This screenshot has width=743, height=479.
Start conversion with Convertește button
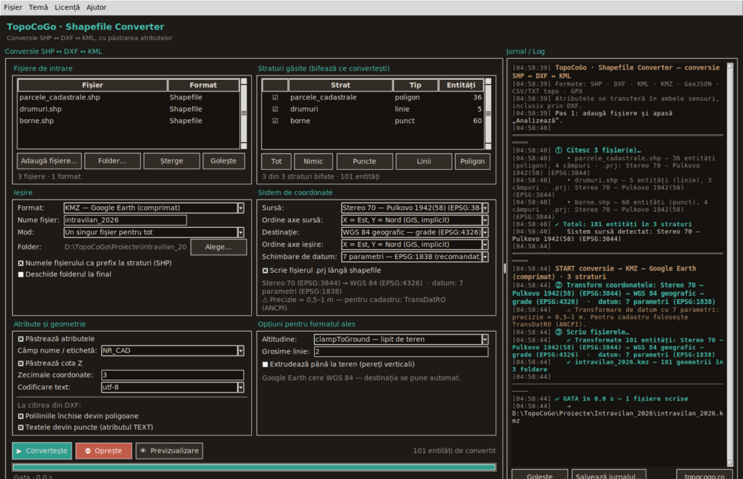pyautogui.click(x=42, y=451)
